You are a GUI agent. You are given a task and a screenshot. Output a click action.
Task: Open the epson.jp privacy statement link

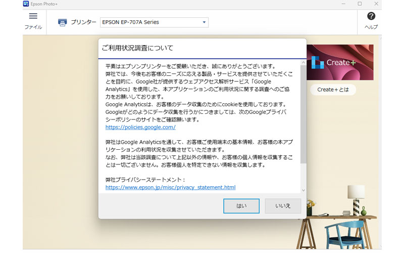pos(170,187)
